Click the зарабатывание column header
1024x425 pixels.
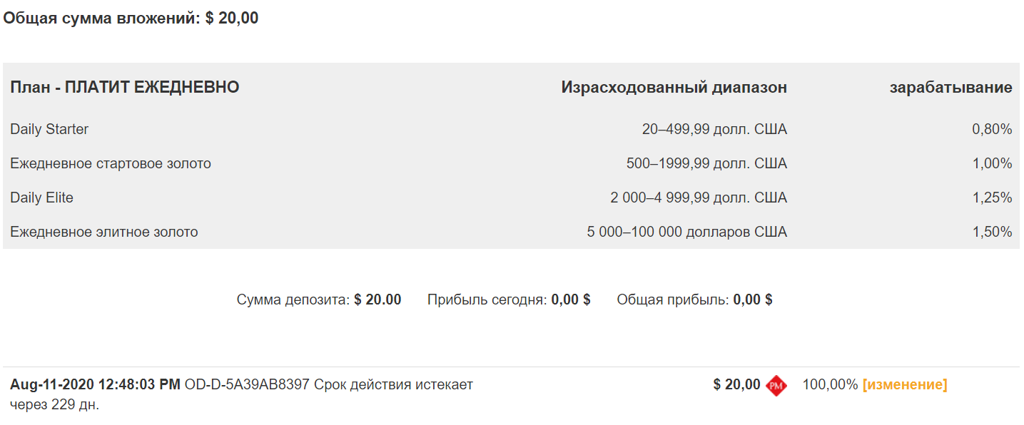point(951,88)
